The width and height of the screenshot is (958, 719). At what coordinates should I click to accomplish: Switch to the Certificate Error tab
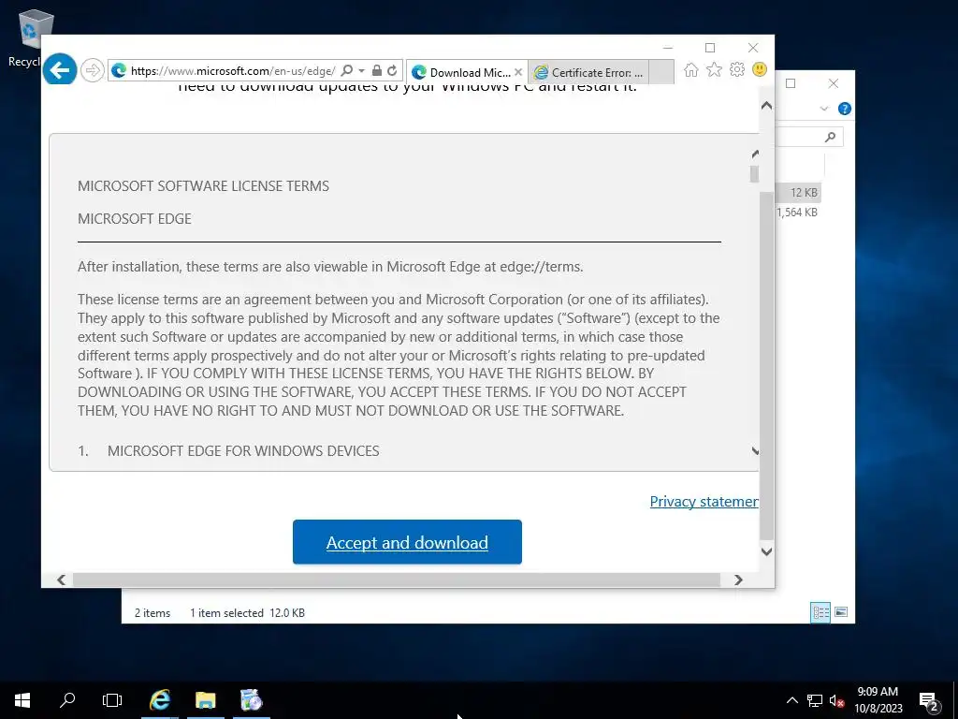(x=588, y=72)
